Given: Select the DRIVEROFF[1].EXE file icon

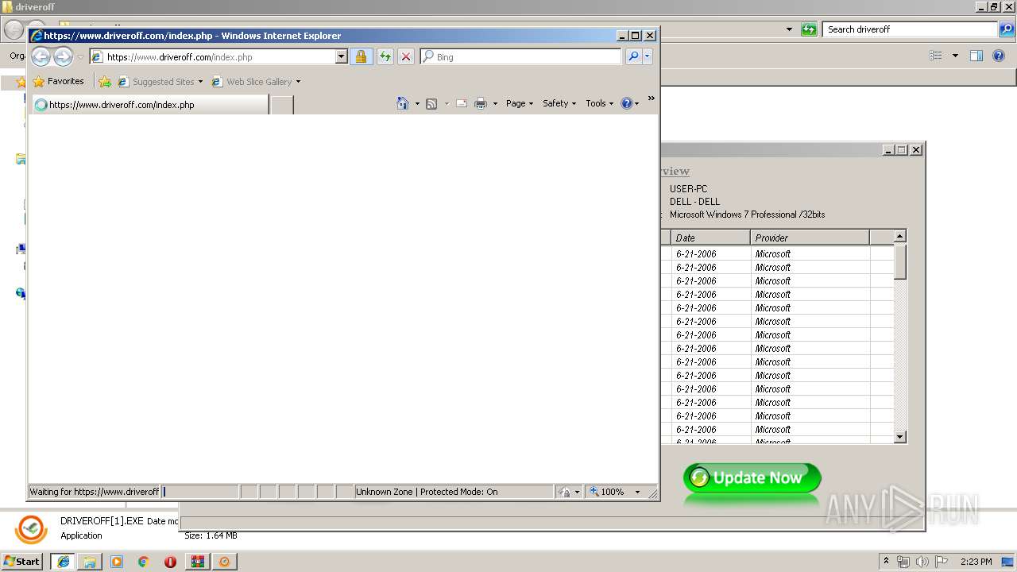Looking at the screenshot, I should coord(32,528).
